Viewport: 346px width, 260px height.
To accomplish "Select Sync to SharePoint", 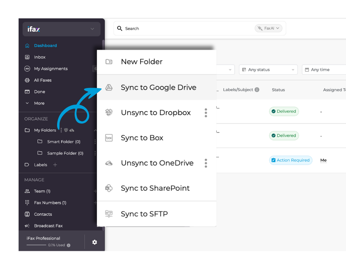I will point(157,188).
